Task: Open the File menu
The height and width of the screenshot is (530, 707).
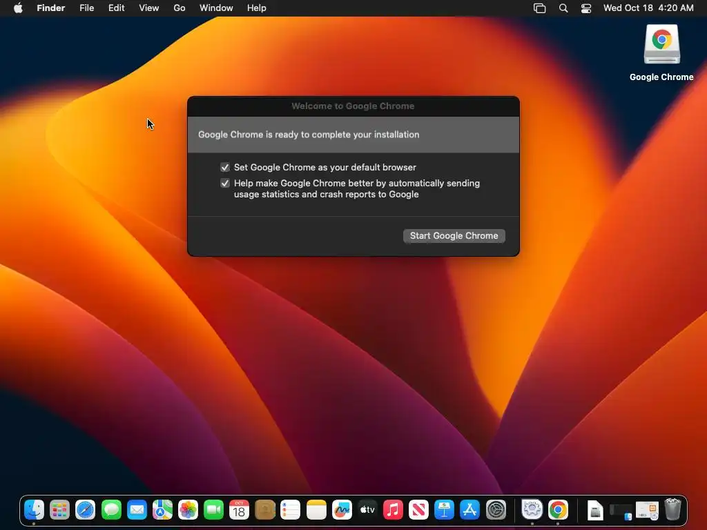Action: click(86, 8)
